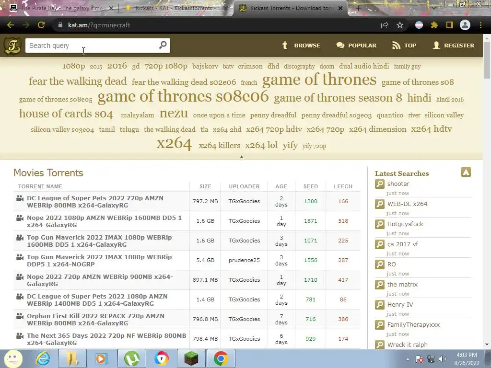This screenshot has width=491, height=368.
Task: Click the search icon next to Henry IV
Action: click(x=380, y=304)
